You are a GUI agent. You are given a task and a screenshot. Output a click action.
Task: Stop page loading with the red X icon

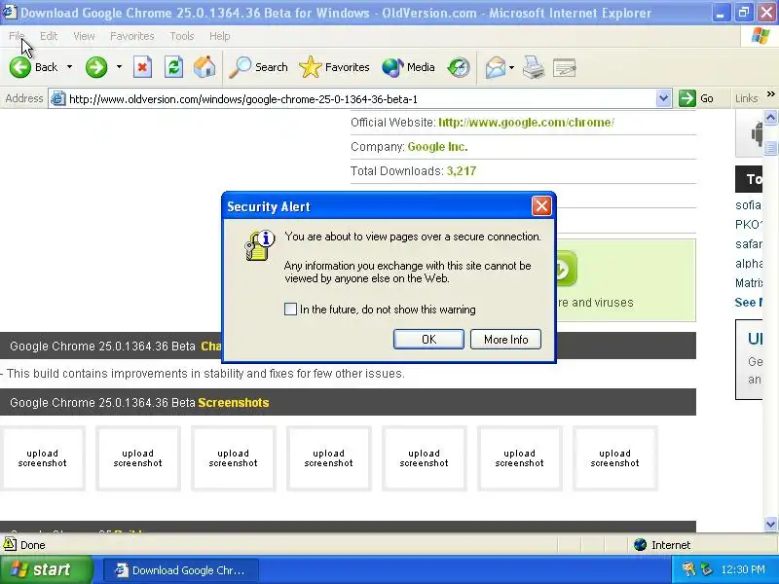pos(142,67)
